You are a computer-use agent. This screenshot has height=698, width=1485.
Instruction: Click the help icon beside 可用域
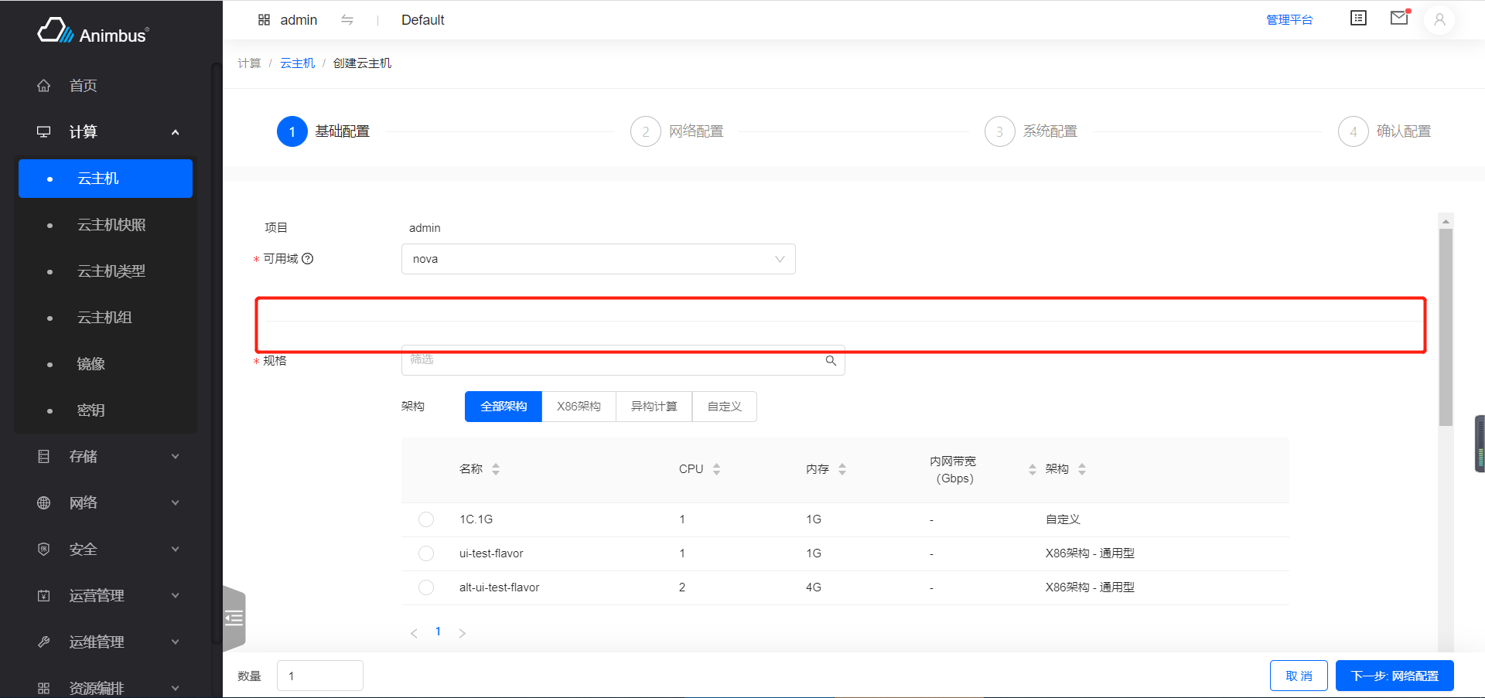pyautogui.click(x=308, y=259)
